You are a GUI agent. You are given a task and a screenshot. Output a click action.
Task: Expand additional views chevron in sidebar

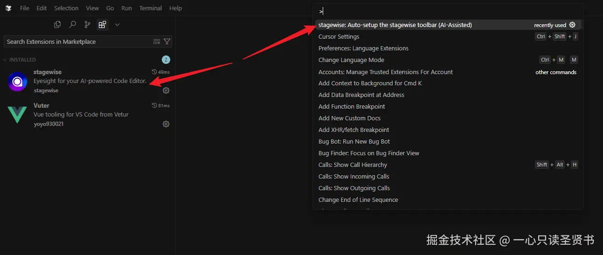[117, 24]
